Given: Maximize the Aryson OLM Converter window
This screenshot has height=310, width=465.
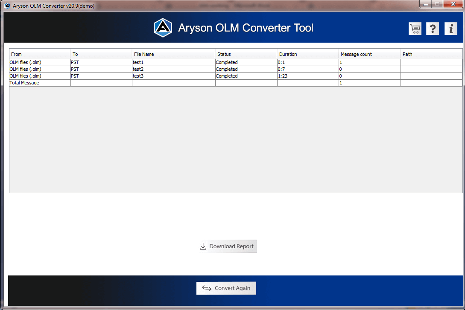Looking at the screenshot, I should pos(437,4).
